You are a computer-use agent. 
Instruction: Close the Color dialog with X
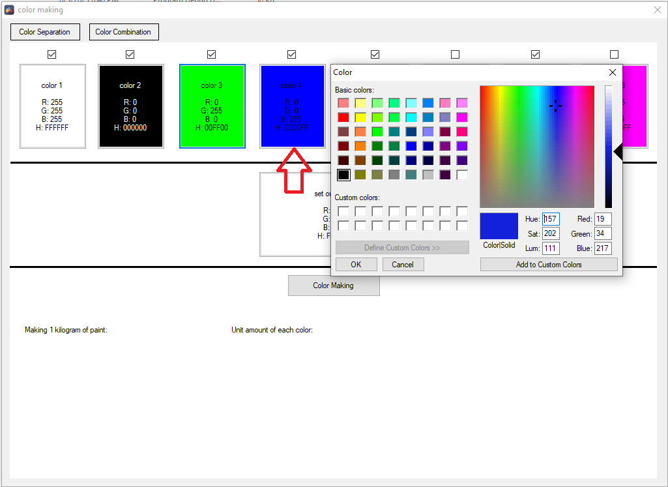tap(612, 72)
